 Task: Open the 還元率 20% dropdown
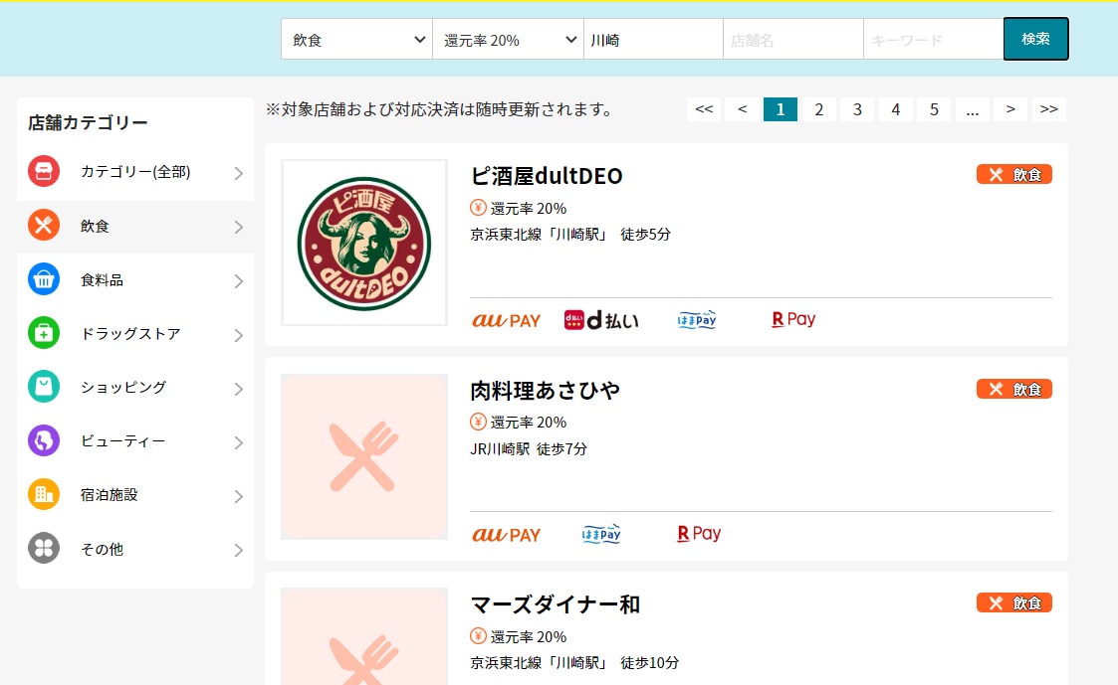(x=508, y=39)
